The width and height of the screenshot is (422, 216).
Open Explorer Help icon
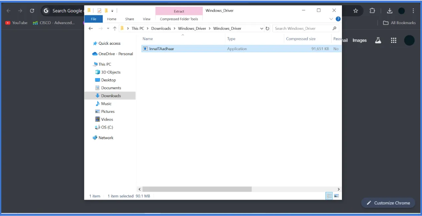click(x=338, y=19)
